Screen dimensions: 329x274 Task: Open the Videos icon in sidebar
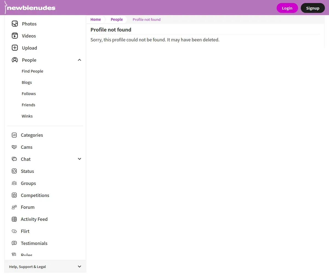point(15,36)
